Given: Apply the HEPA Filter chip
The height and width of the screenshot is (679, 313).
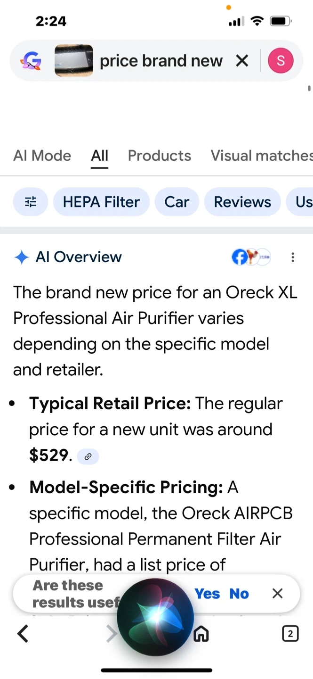Looking at the screenshot, I should [101, 202].
